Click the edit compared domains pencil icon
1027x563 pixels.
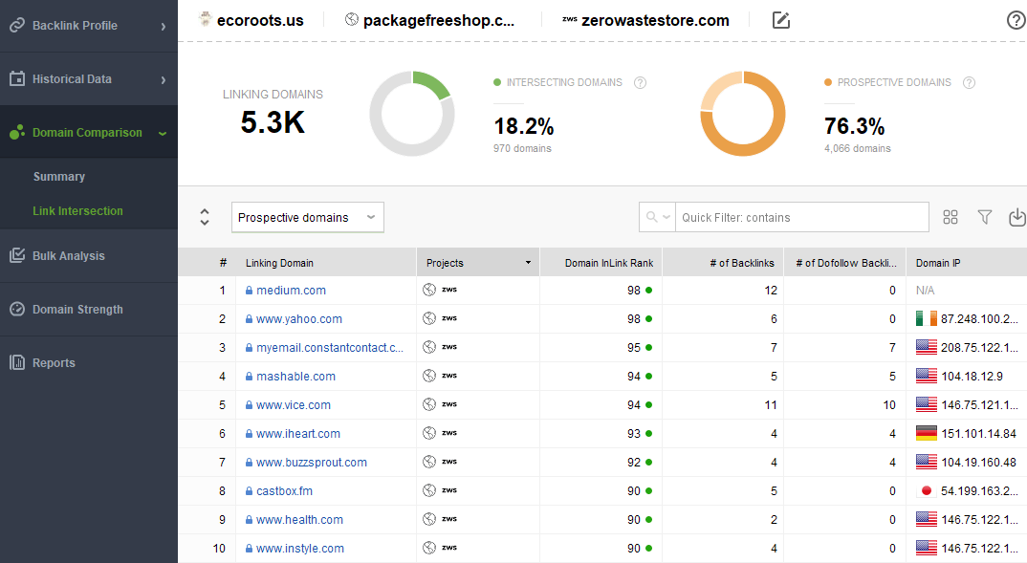780,20
